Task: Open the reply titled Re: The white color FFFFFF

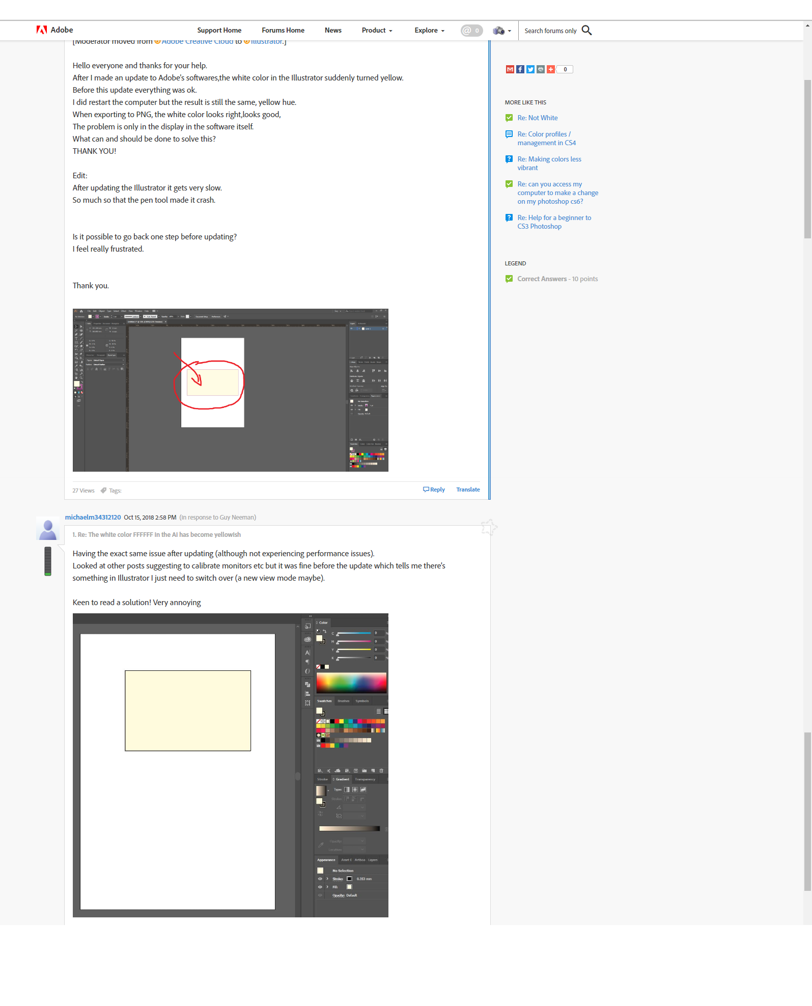Action: point(156,535)
